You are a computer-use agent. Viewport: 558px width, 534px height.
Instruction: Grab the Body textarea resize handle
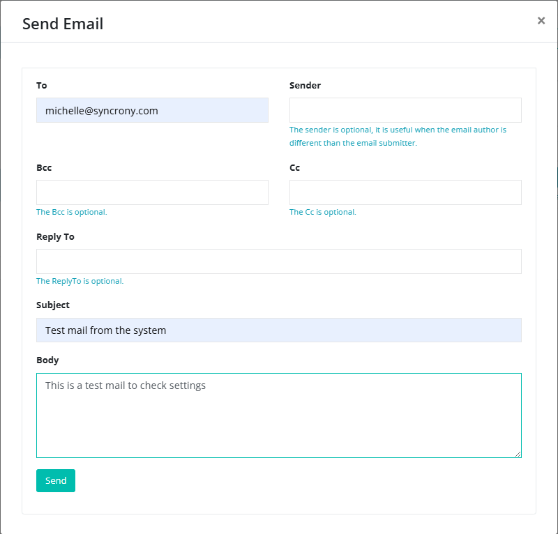[518, 454]
